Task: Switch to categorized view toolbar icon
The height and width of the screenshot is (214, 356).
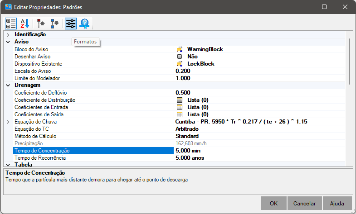Action: [11, 24]
